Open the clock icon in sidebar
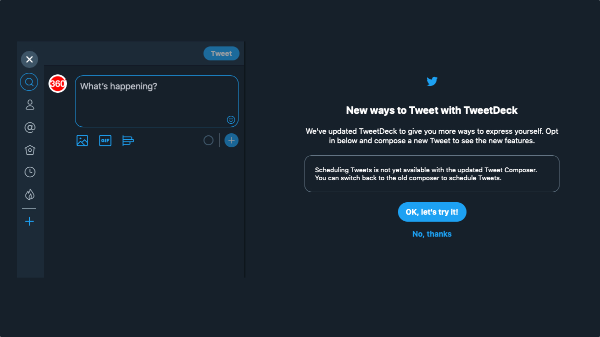 [29, 172]
